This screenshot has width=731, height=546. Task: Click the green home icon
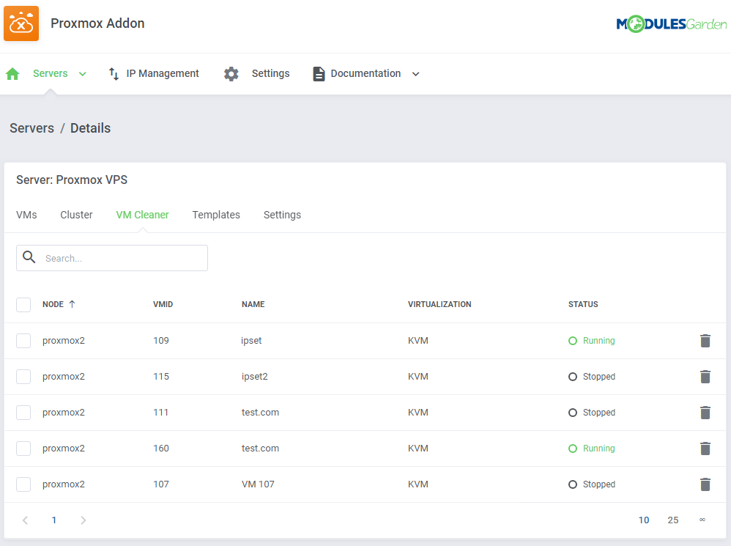coord(12,74)
